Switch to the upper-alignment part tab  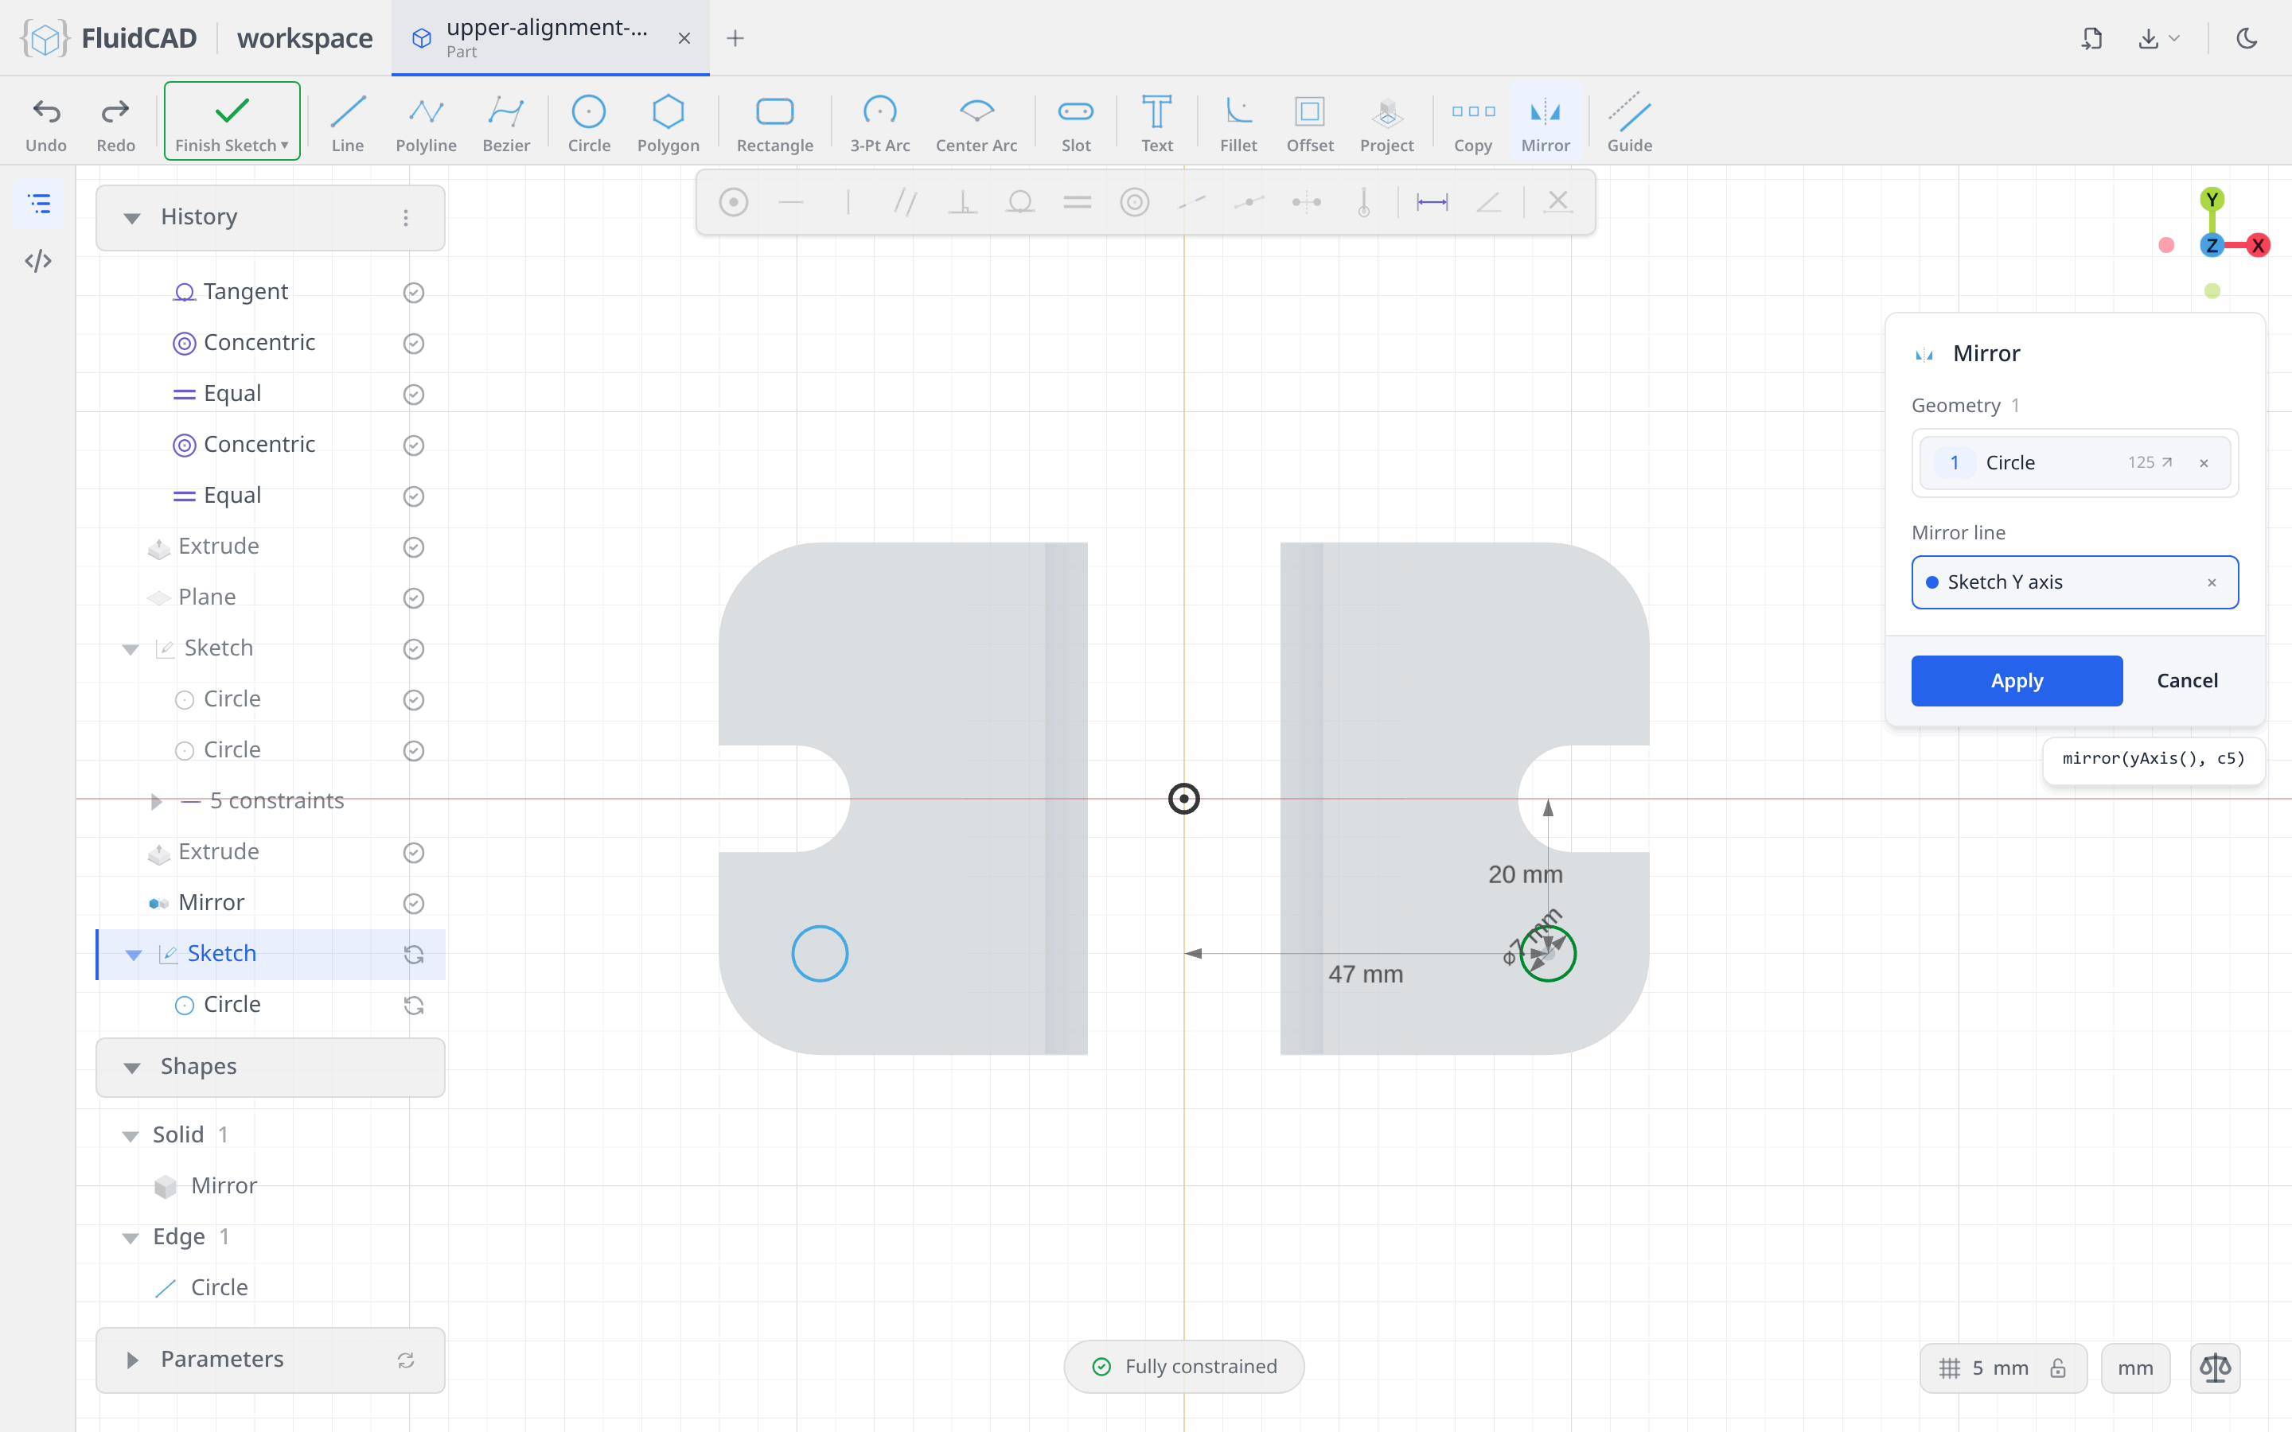coord(549,38)
